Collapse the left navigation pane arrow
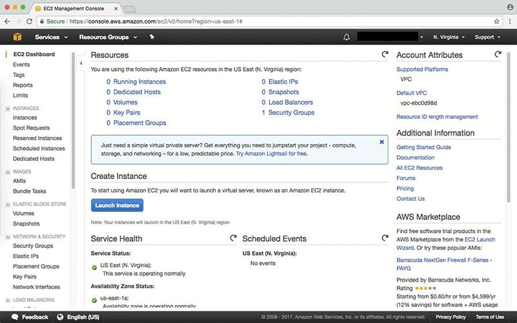Screen dimensions: 517x323 pos(81,63)
